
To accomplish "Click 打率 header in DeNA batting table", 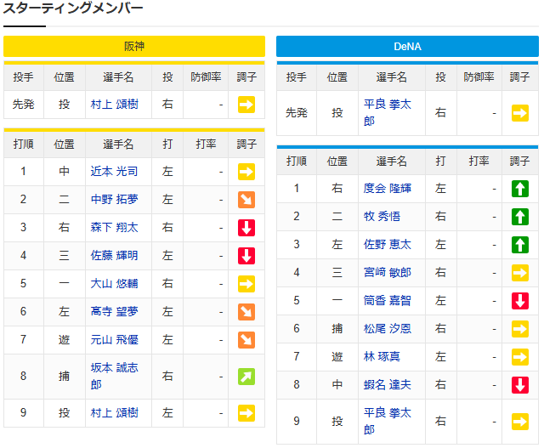I will [479, 161].
